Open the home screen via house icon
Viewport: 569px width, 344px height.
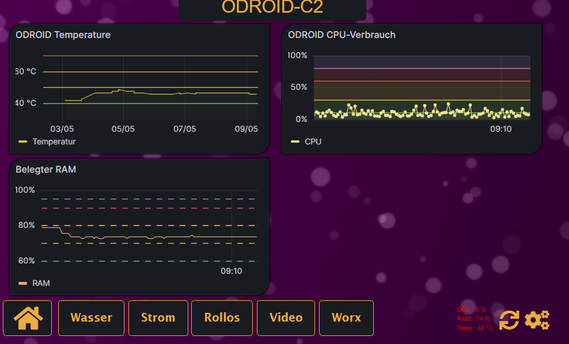(28, 318)
